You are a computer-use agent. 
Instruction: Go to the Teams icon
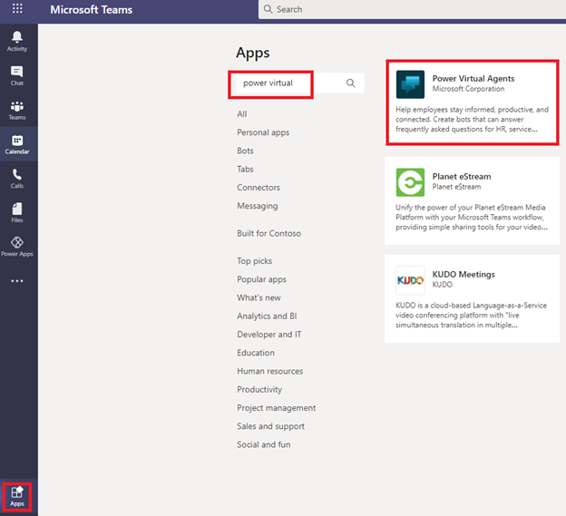17,111
